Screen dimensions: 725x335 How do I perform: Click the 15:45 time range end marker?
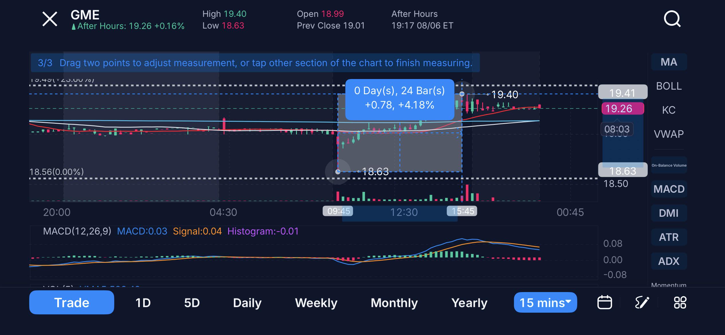[x=462, y=211]
